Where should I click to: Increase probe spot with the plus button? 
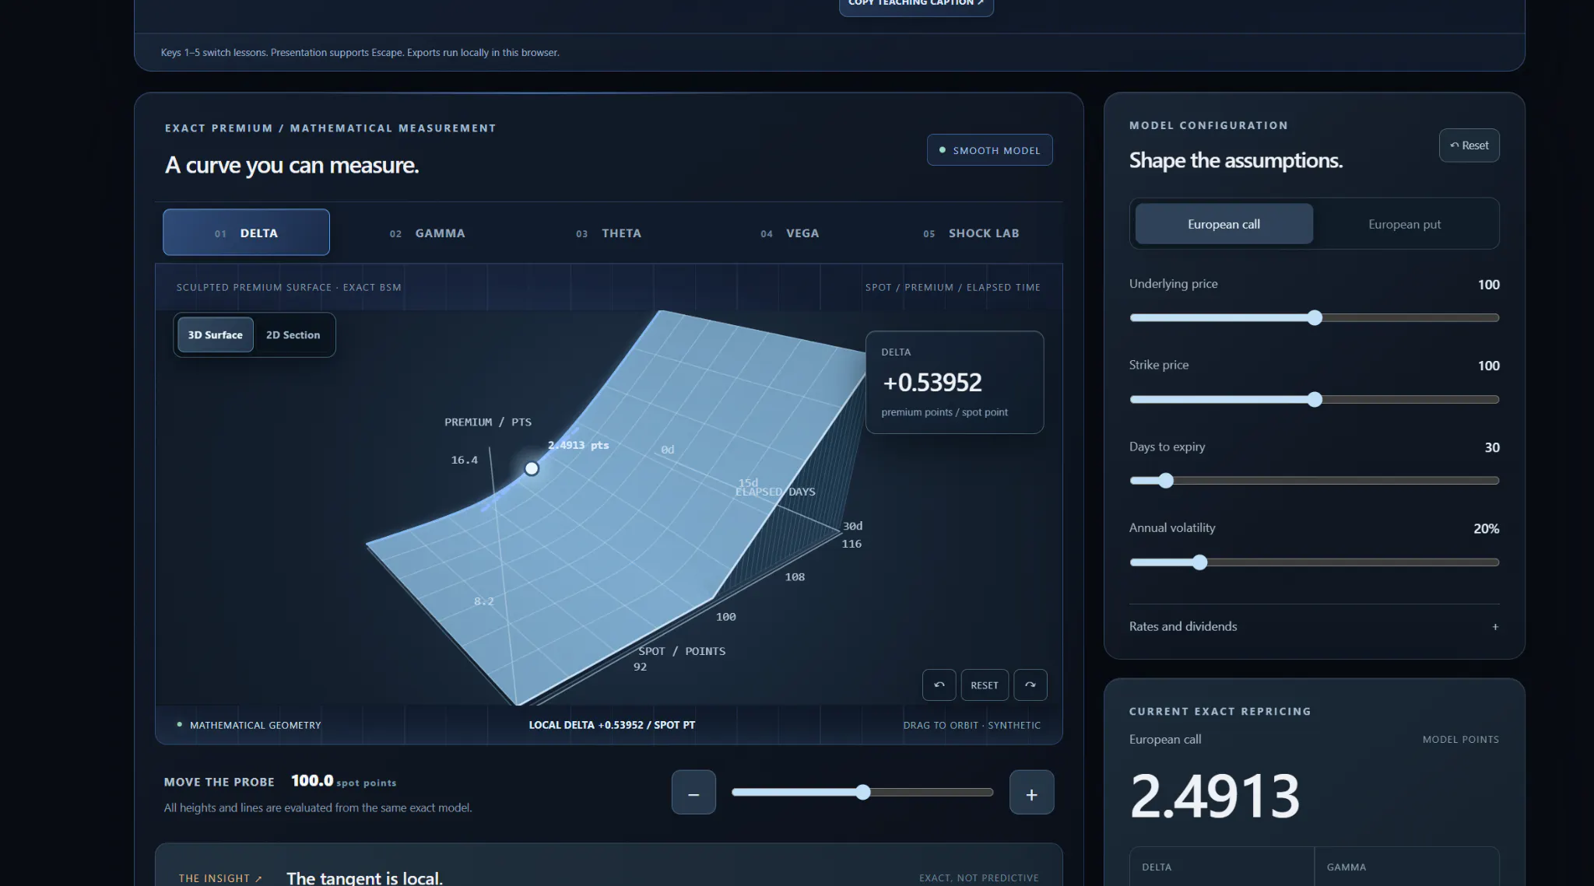(x=1031, y=792)
